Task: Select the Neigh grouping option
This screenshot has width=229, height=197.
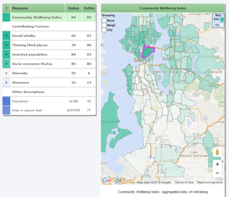Action: pos(104,25)
